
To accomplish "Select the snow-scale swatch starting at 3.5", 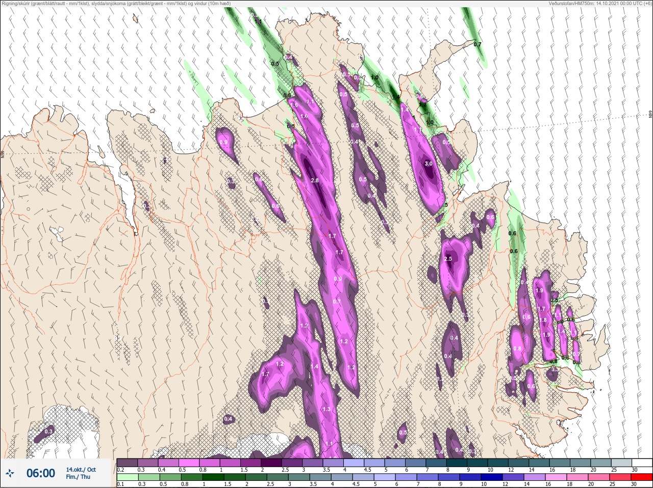I will click(x=334, y=463).
